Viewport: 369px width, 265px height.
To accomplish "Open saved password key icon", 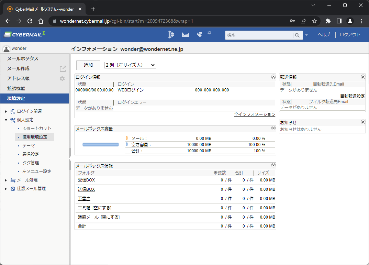I will (x=292, y=21).
